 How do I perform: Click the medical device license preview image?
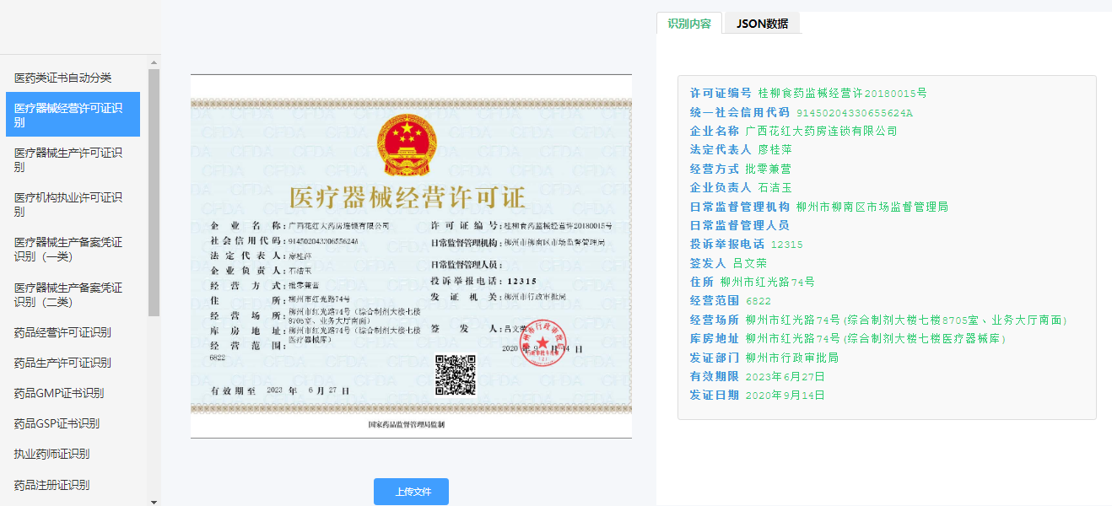[411, 253]
